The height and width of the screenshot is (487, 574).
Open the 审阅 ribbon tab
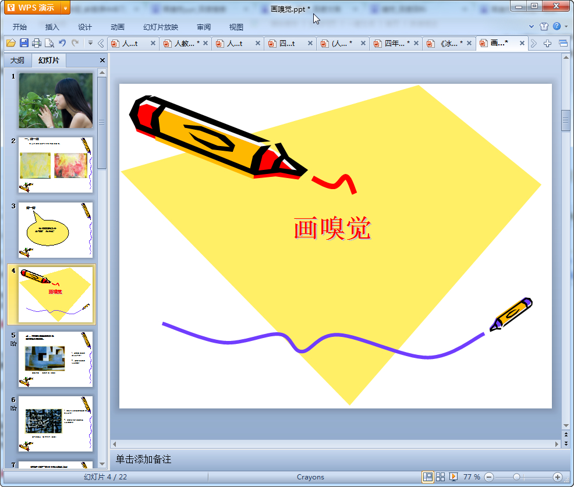(x=204, y=27)
